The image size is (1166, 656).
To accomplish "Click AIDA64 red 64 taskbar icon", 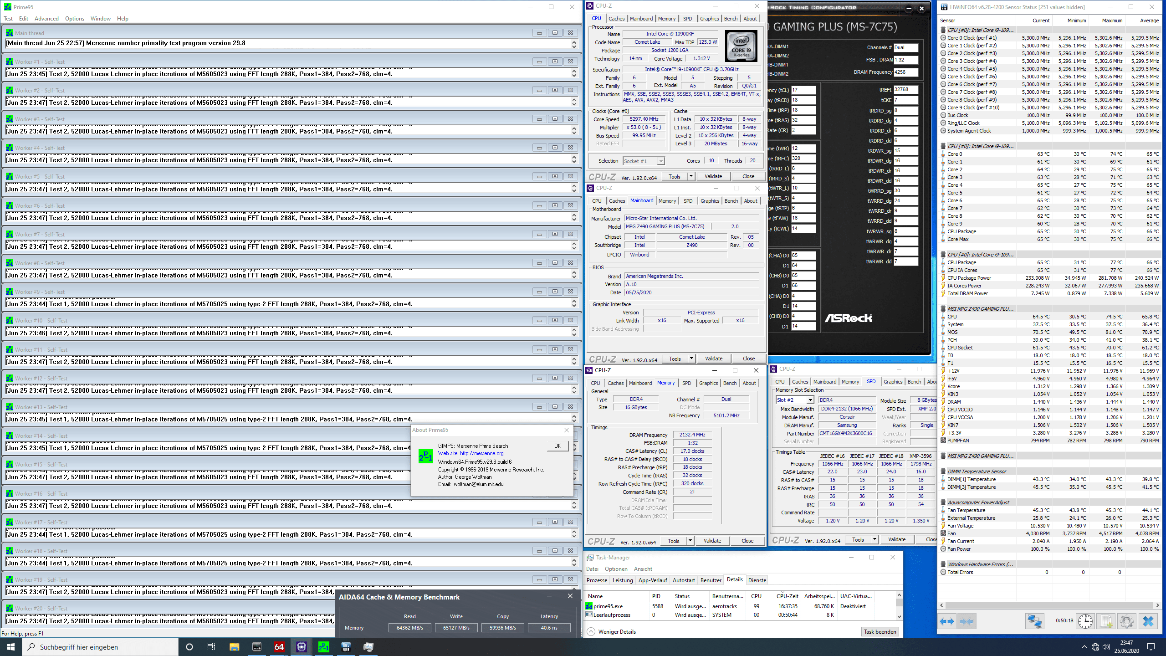I will click(x=279, y=647).
